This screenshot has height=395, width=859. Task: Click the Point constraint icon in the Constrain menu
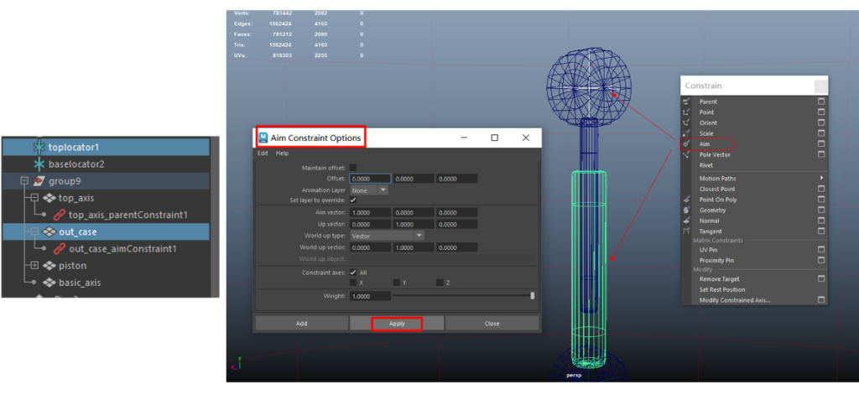point(686,112)
